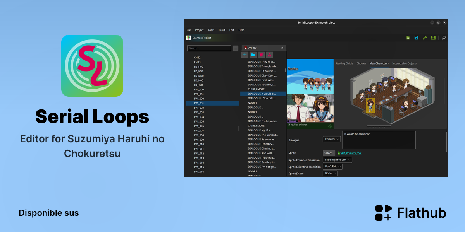Select the 'DIALOGUE The unwant...' command
Image resolution: width=465 pixels, height=232 pixels.
263,135
